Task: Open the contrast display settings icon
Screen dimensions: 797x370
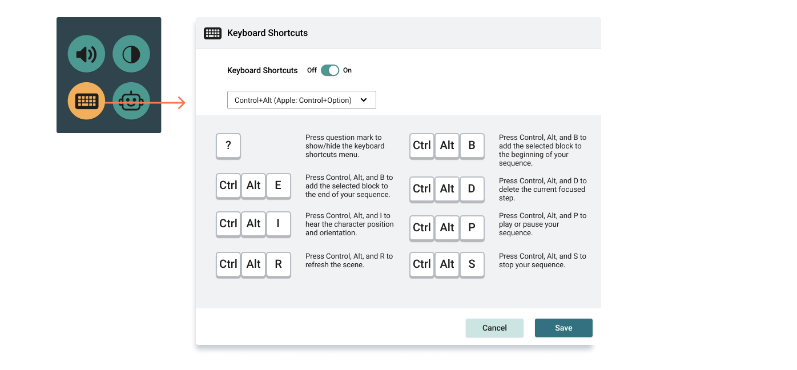Action: point(131,53)
